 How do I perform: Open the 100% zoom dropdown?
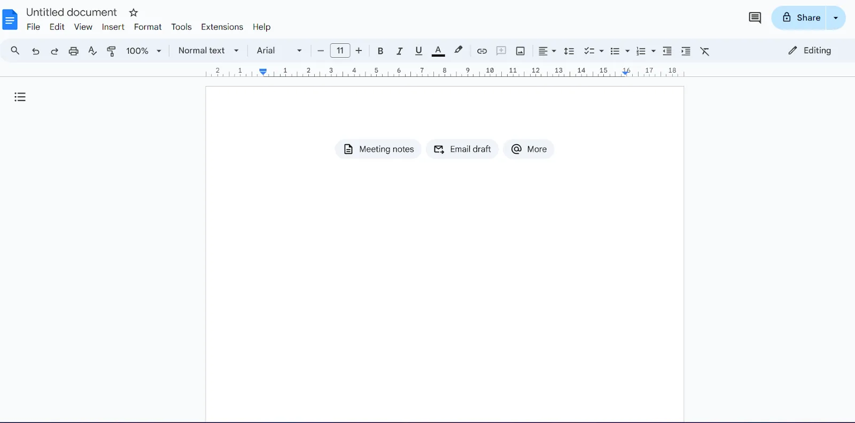coord(143,51)
